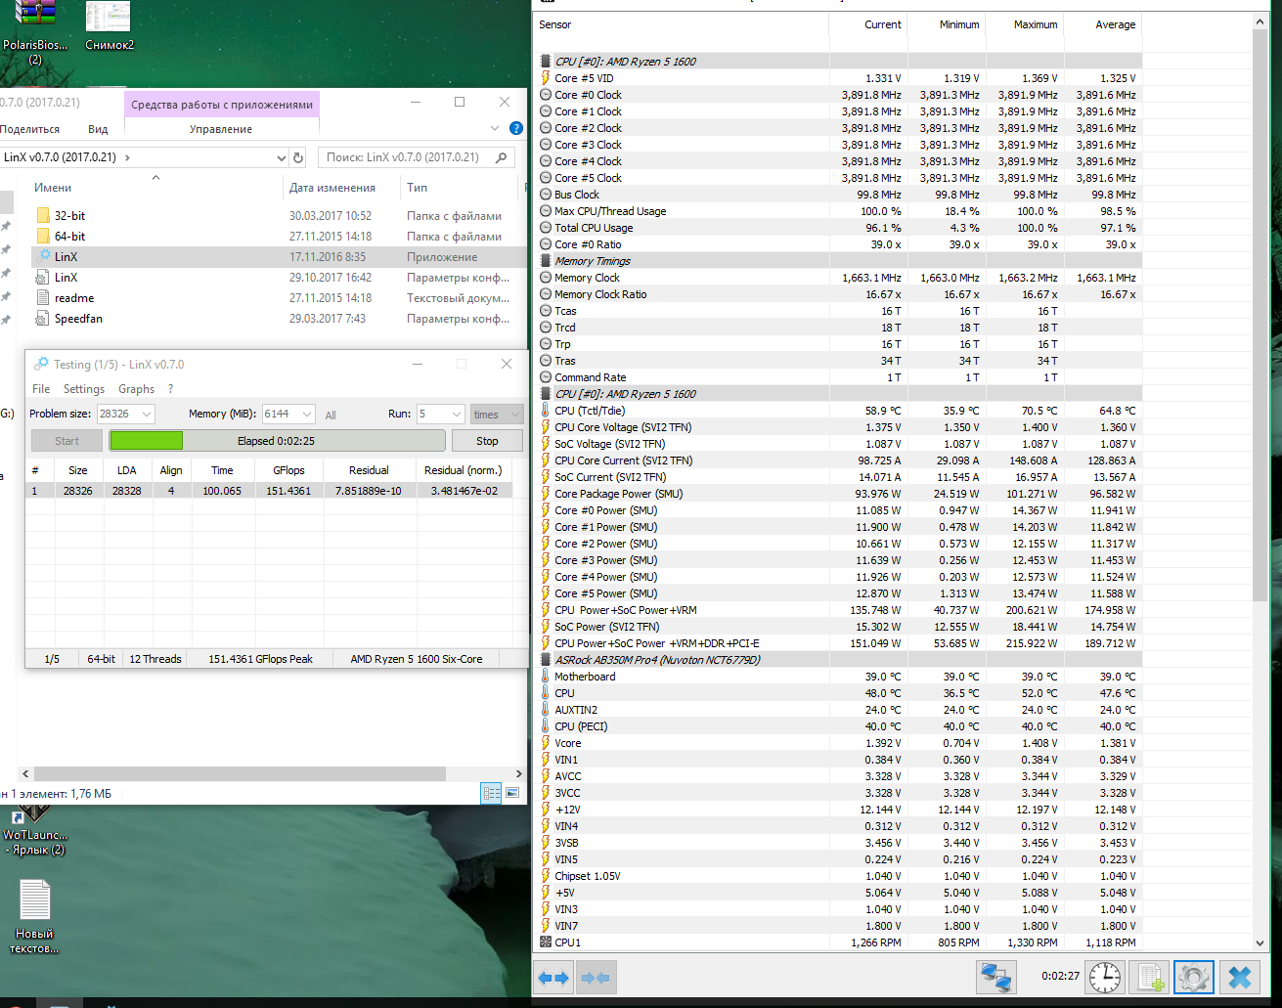Viewport: 1282px width, 1008px height.
Task: Open Explorer help question mark icon
Action: (516, 128)
